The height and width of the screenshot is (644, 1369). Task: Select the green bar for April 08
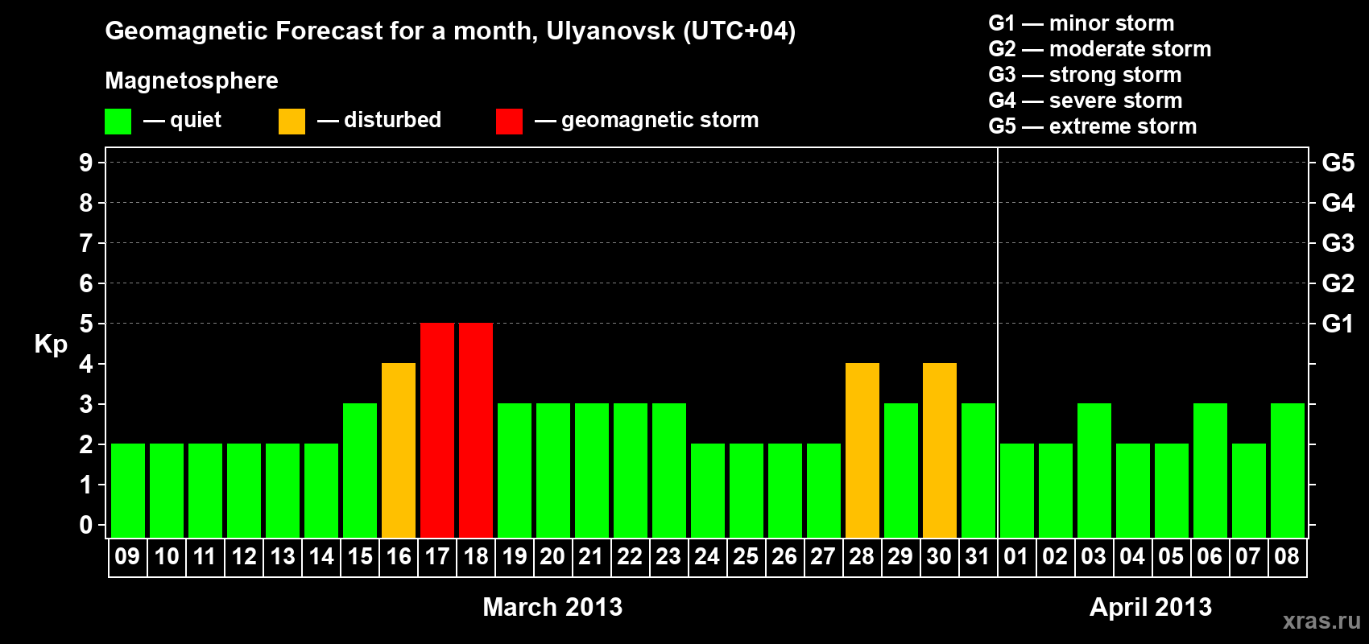tap(1288, 471)
